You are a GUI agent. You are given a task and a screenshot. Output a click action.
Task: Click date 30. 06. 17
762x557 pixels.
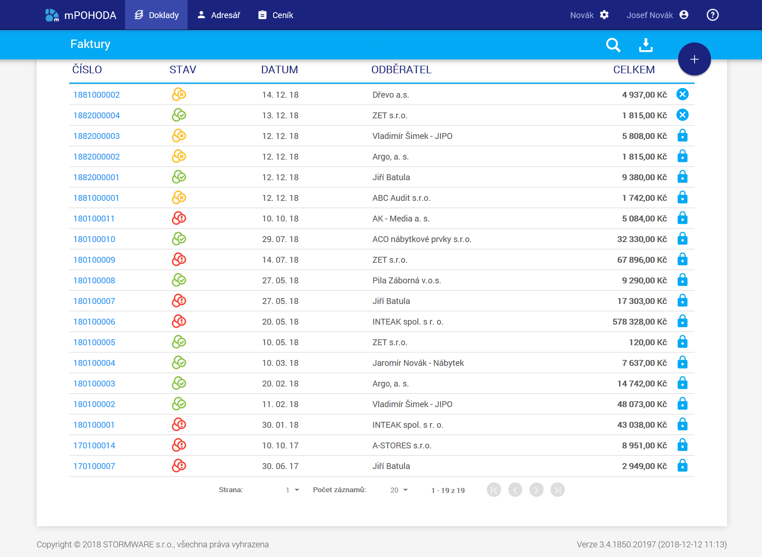(x=280, y=466)
